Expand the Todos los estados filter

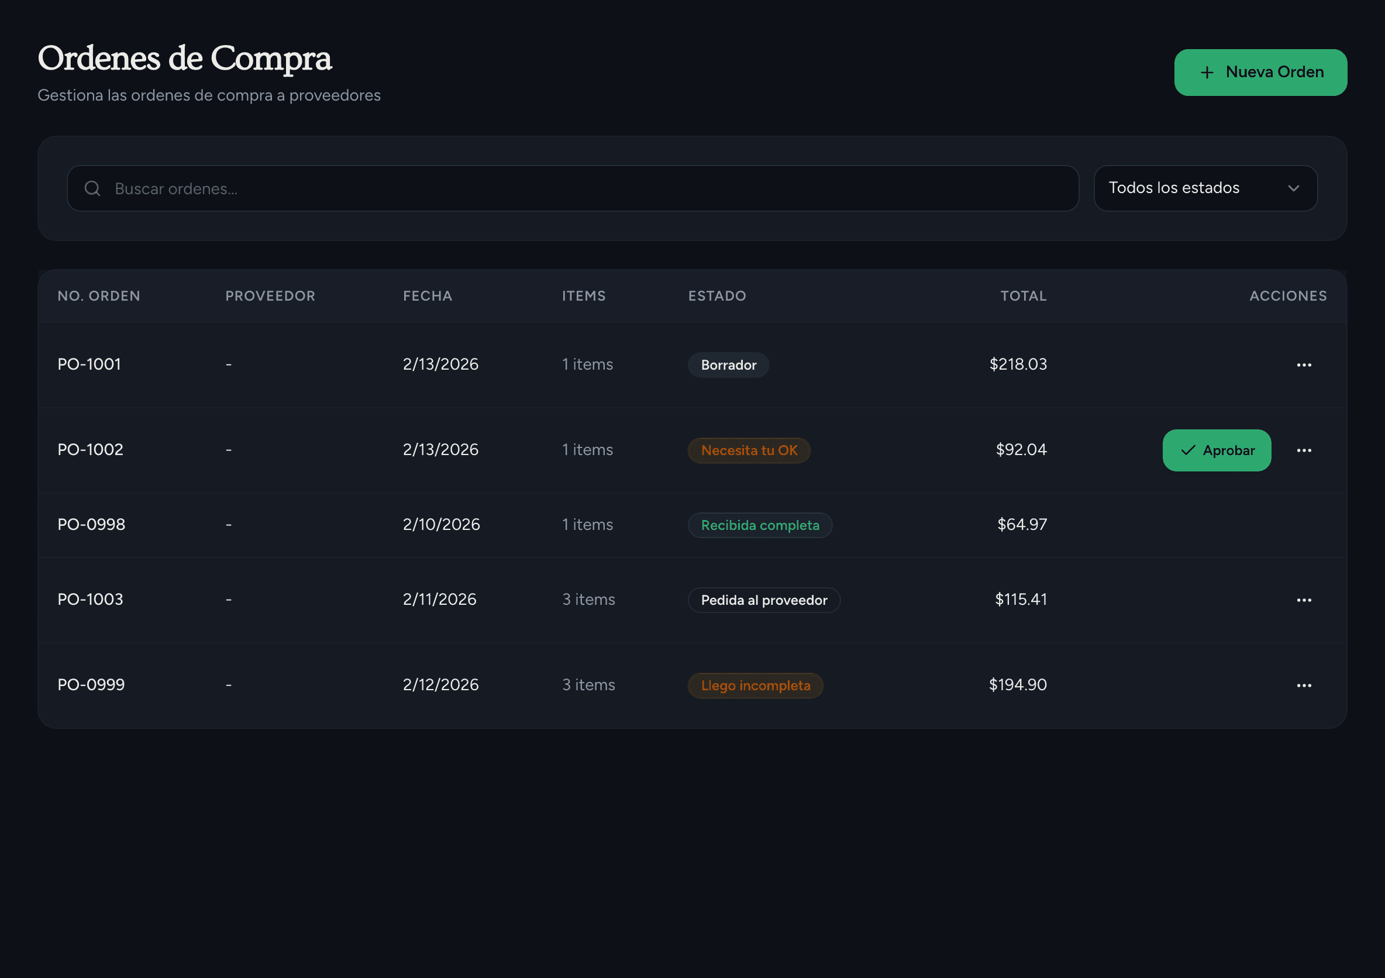click(x=1205, y=188)
